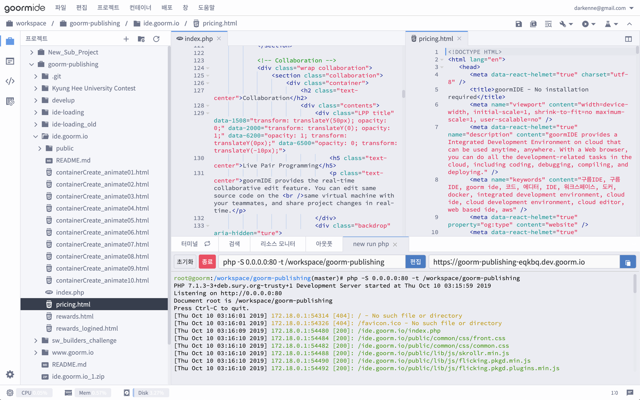Viewport: 640px width, 400px height.
Task: Click the 초기화 button
Action: pyautogui.click(x=185, y=262)
